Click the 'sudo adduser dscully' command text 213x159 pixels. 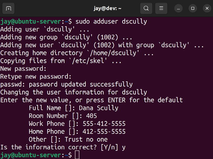(111, 22)
